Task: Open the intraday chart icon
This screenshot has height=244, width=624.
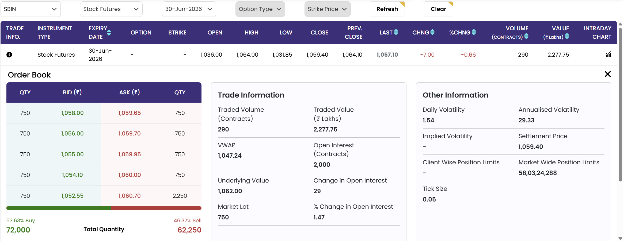Action: pos(608,55)
